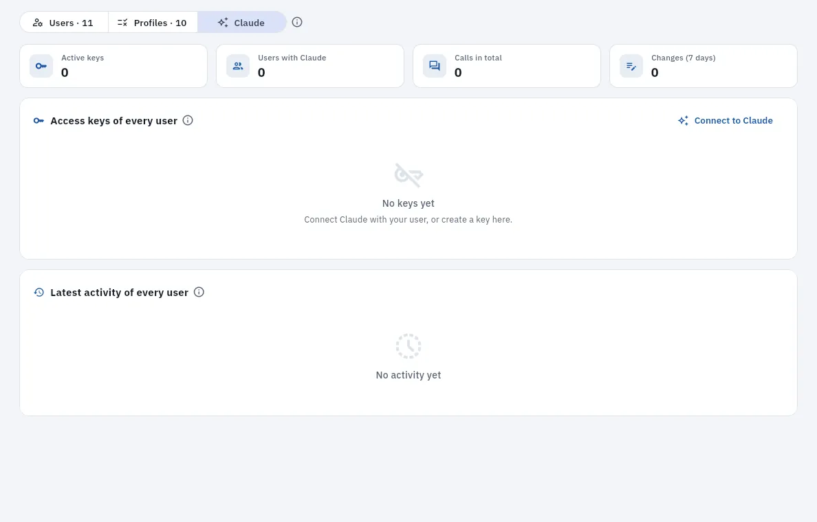Click the 'Changes (7 days)' label
This screenshot has width=817, height=522.
point(684,58)
